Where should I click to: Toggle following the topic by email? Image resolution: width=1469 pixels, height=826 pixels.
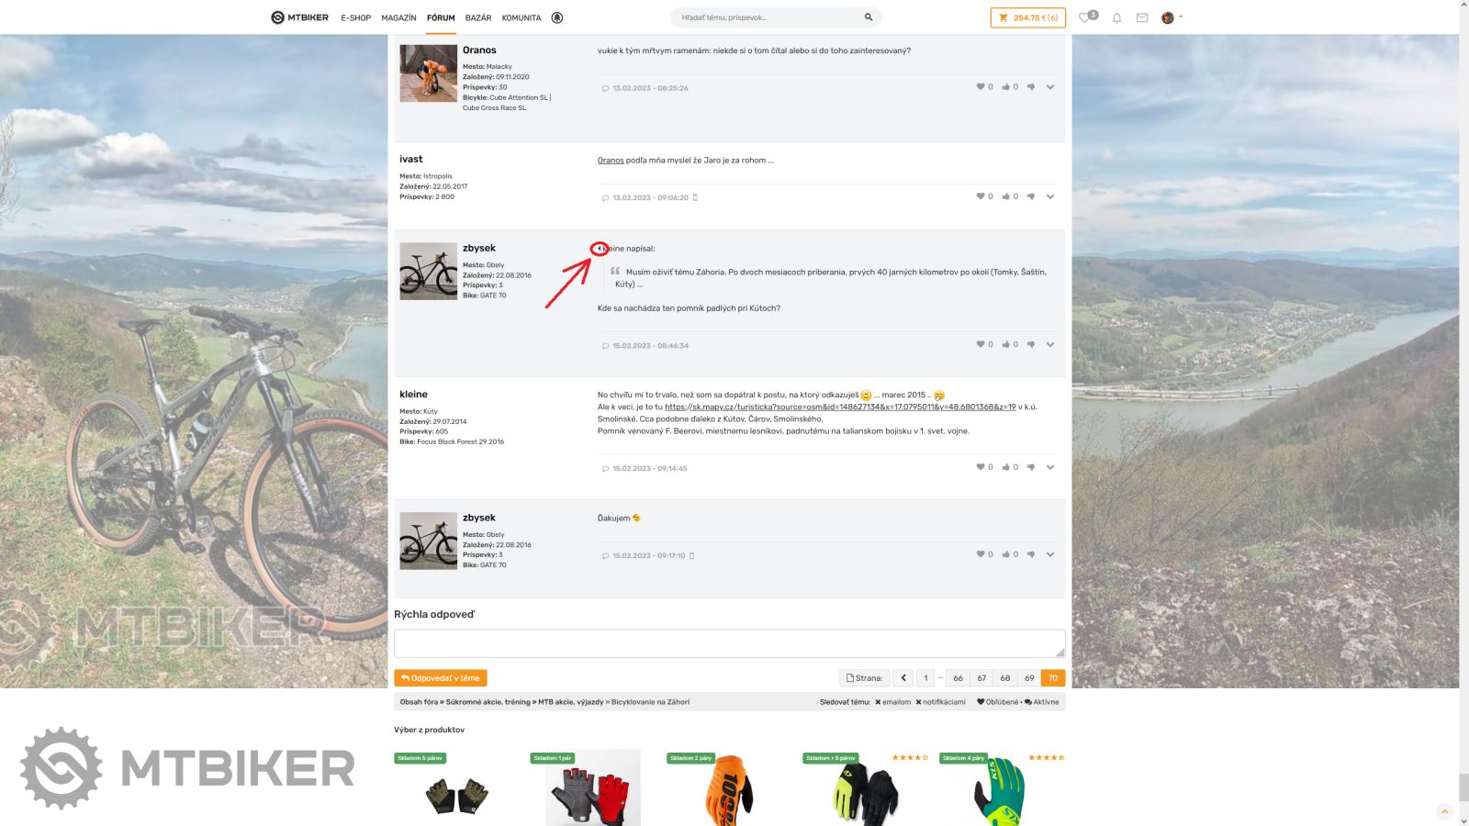pos(892,702)
